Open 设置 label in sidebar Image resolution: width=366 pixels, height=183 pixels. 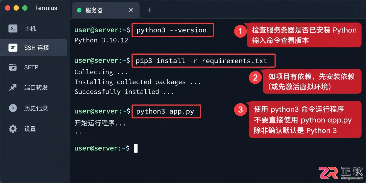click(x=30, y=129)
